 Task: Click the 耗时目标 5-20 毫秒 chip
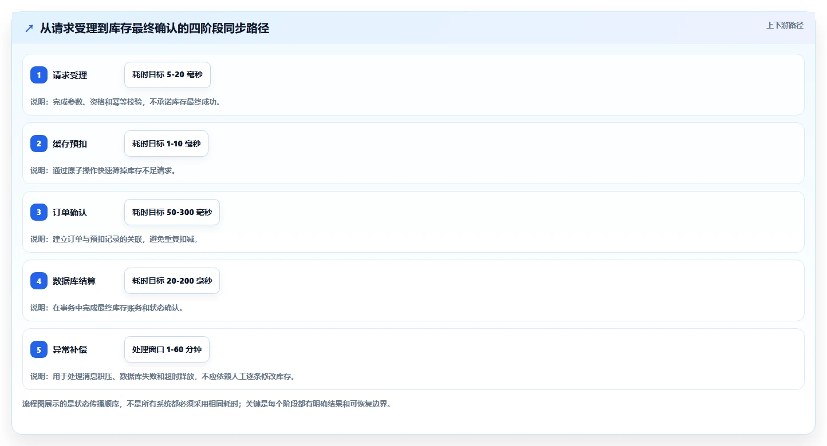pos(167,75)
